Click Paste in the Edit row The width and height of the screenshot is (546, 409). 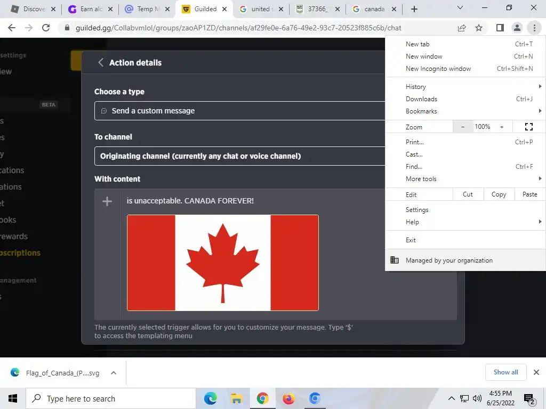pos(529,194)
